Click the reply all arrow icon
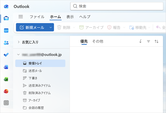 [158, 27]
